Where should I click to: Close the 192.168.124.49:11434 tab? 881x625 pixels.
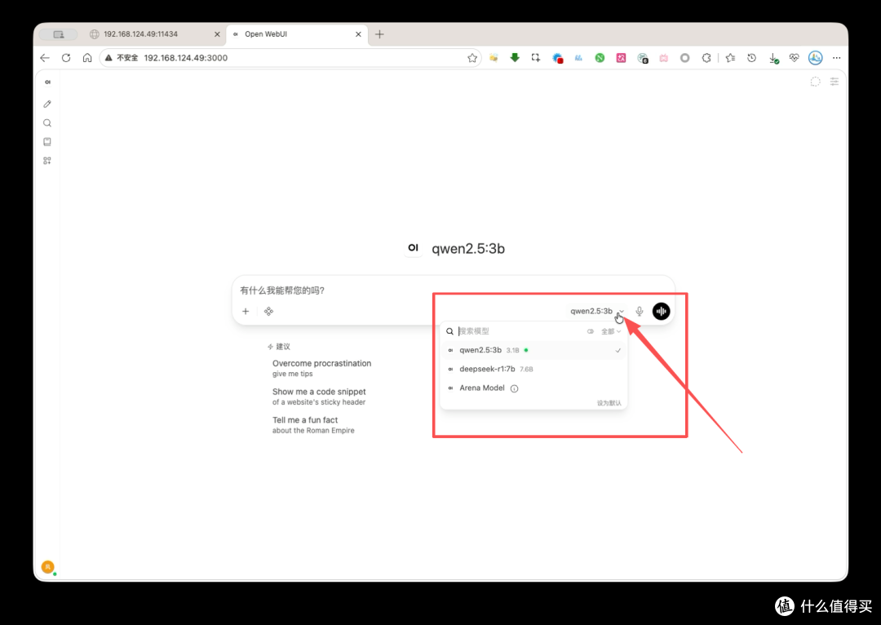point(217,34)
